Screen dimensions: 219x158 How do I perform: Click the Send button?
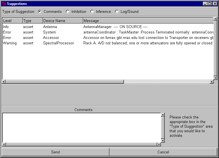point(55,152)
